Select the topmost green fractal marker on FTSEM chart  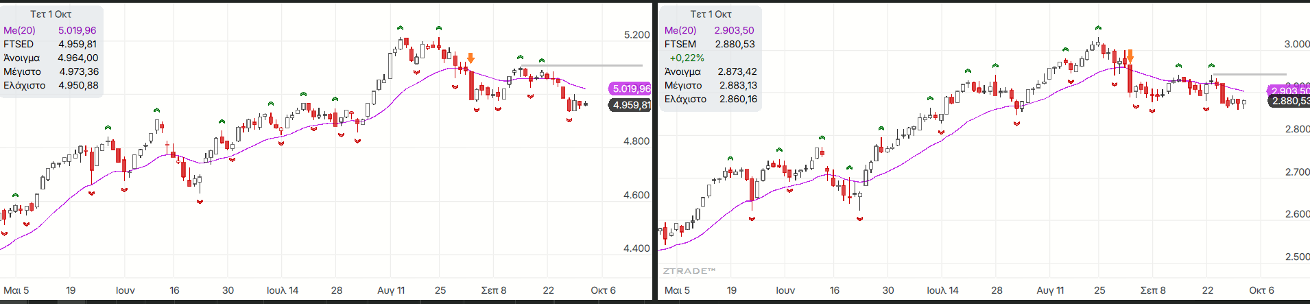(1098, 29)
